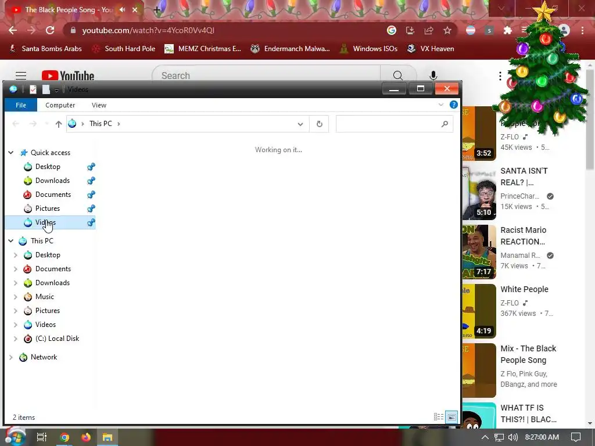Open the File tab in Explorer

[x=21, y=105]
